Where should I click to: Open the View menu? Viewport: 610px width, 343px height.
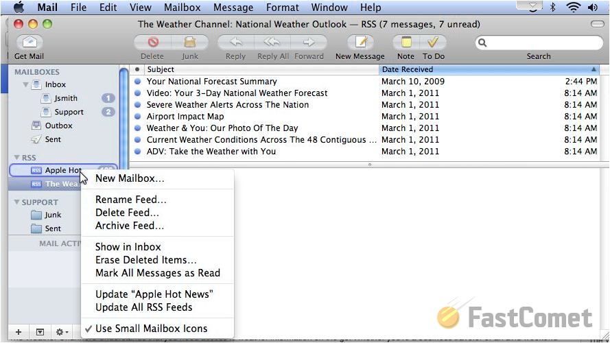[x=141, y=8]
